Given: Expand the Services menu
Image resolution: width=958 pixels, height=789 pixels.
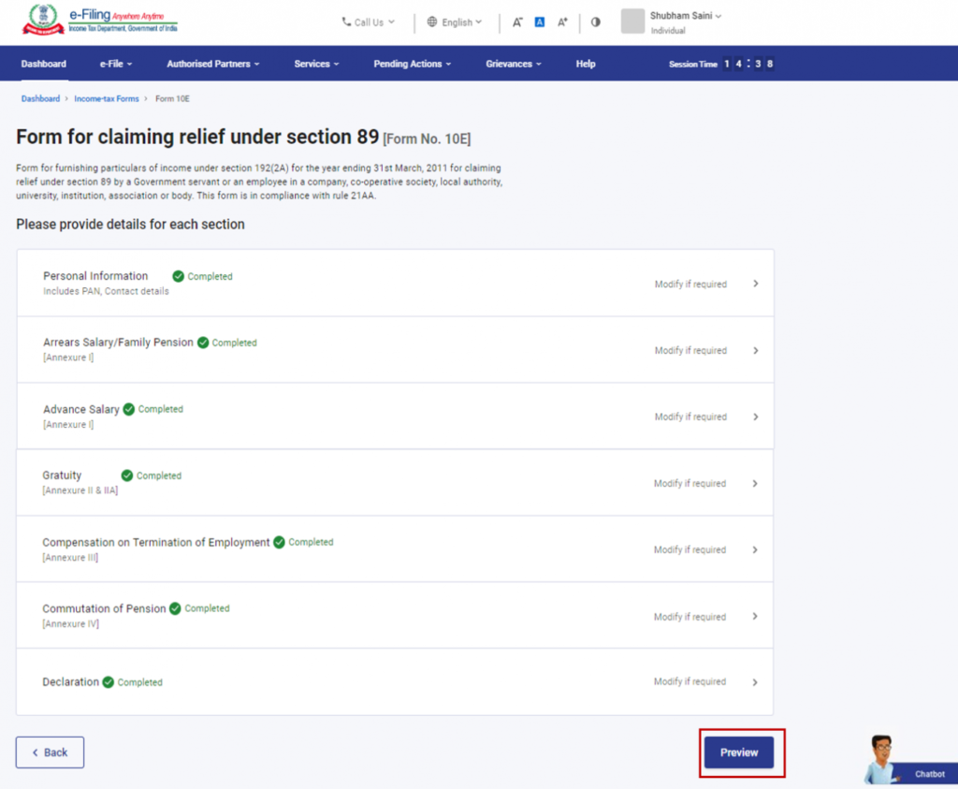Looking at the screenshot, I should tap(315, 64).
